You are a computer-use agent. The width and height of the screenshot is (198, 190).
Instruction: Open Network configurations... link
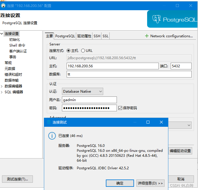(x=171, y=36)
